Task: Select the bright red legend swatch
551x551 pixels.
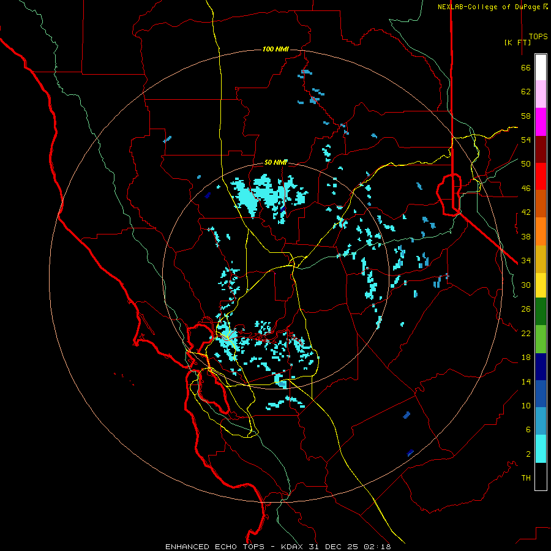Action: tap(541, 176)
